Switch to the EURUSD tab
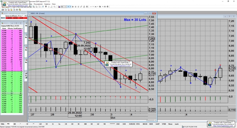237x128 pixels. click(132, 124)
